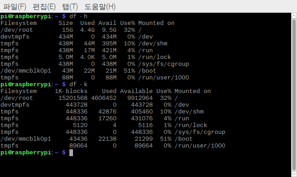
Task: Open the 파일(F) menu
Action: [x=15, y=7]
